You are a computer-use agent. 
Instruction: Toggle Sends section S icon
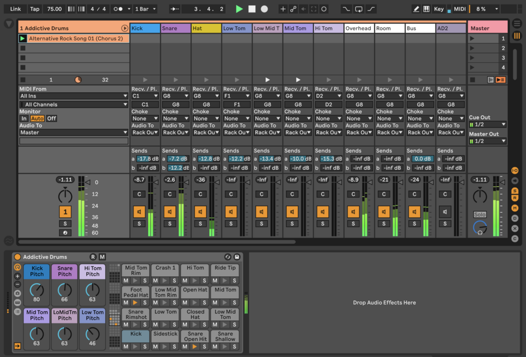(x=514, y=191)
